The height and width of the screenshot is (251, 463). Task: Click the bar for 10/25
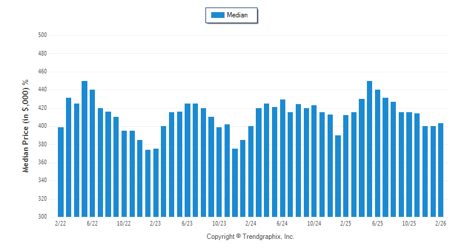(x=409, y=164)
